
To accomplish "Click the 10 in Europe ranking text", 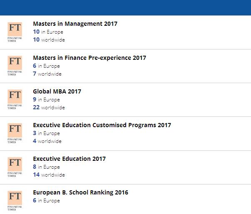I will pyautogui.click(x=48, y=32).
